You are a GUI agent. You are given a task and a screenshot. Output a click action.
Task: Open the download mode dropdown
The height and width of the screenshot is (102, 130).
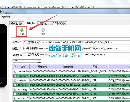[27, 61]
